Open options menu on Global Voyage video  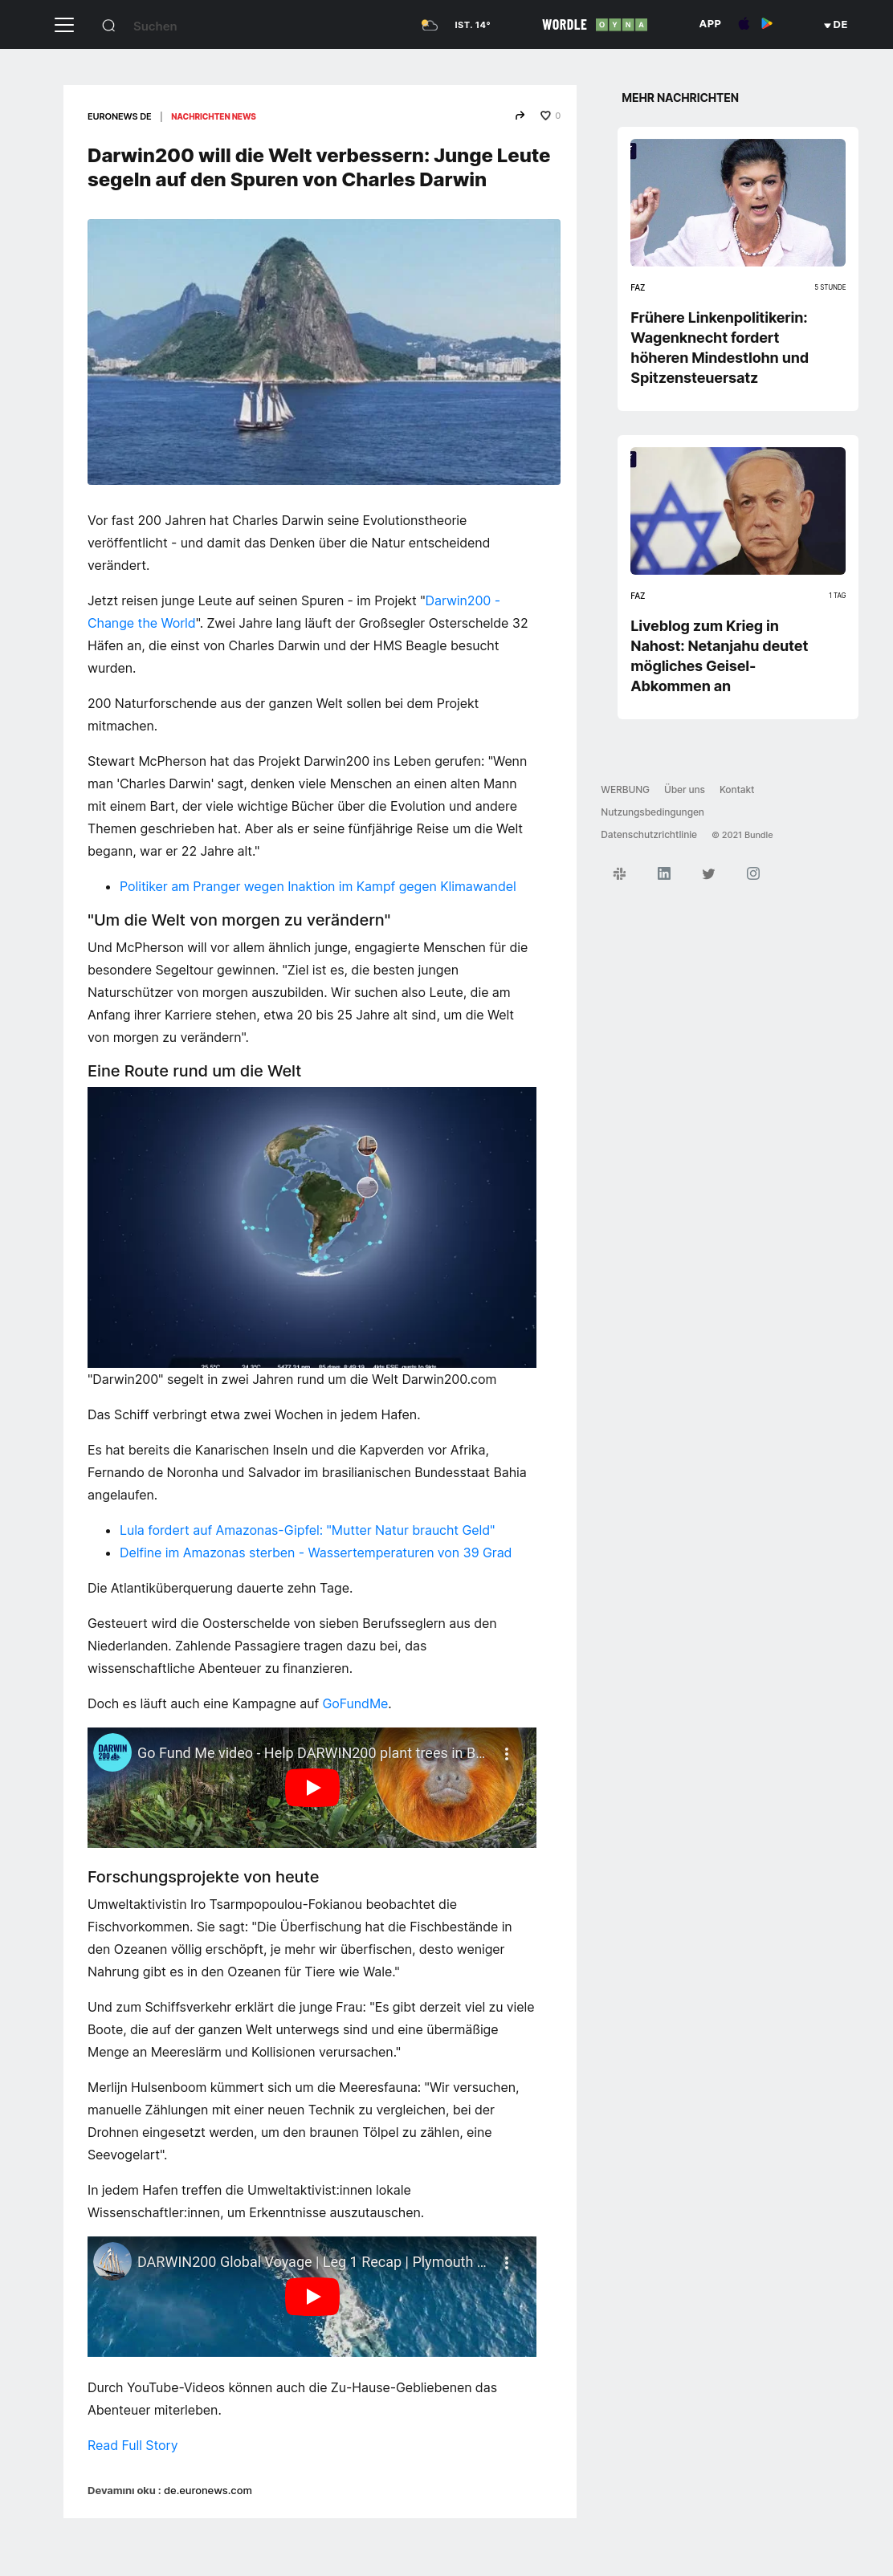507,2263
